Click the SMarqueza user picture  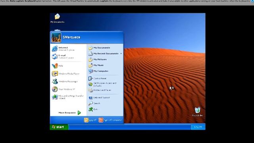(56, 37)
